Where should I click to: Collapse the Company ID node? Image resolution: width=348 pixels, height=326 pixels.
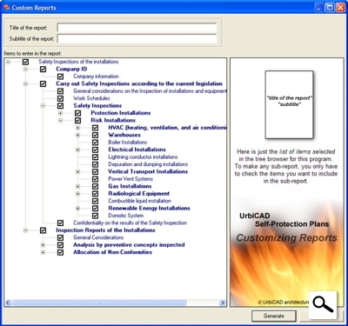[x=25, y=69]
